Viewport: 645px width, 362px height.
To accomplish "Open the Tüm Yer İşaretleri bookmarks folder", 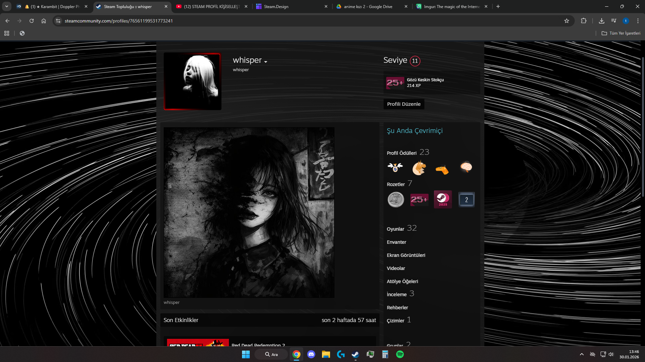I will click(x=621, y=33).
